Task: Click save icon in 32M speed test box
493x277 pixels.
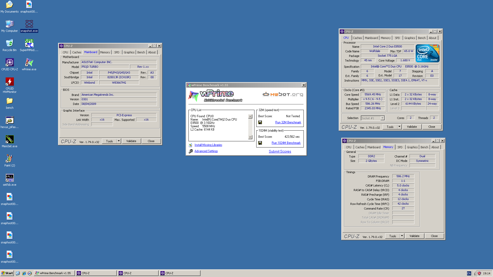Action: (x=260, y=123)
